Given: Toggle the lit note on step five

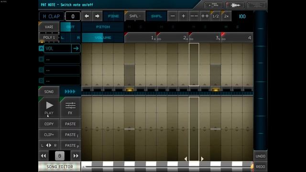Looking at the screenshot, I should (130, 90).
